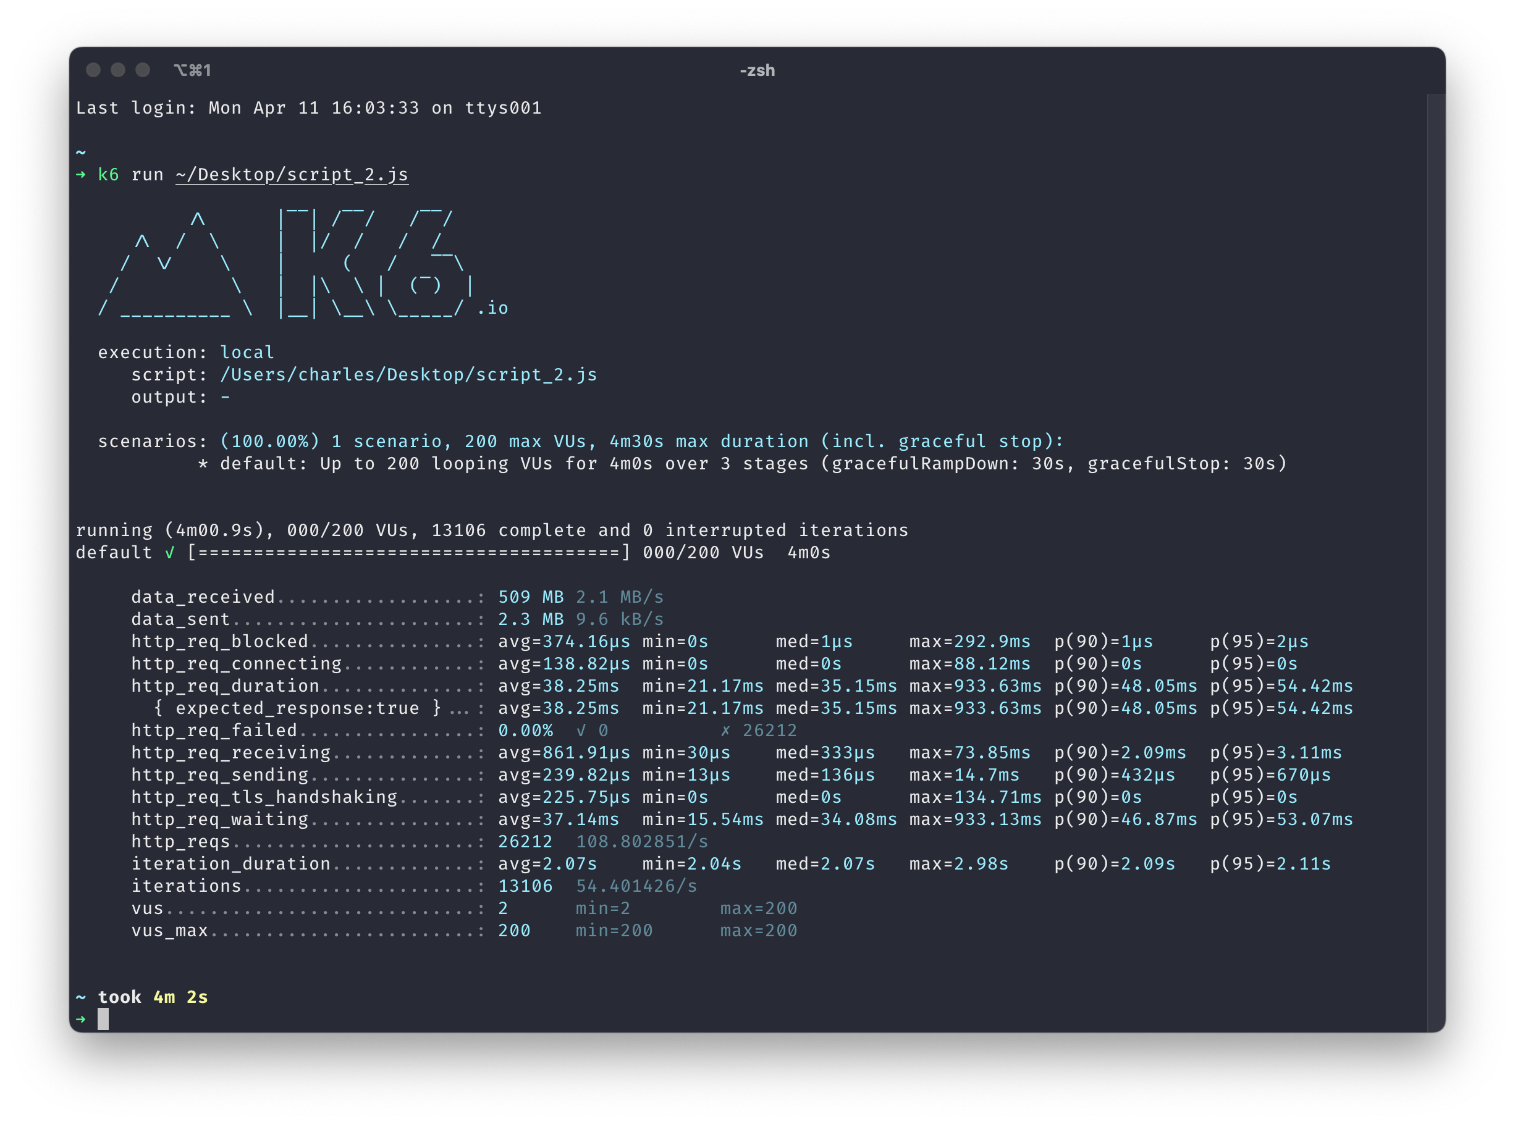Click the zoom window button
Screen dimensions: 1515x1124
coord(142,70)
